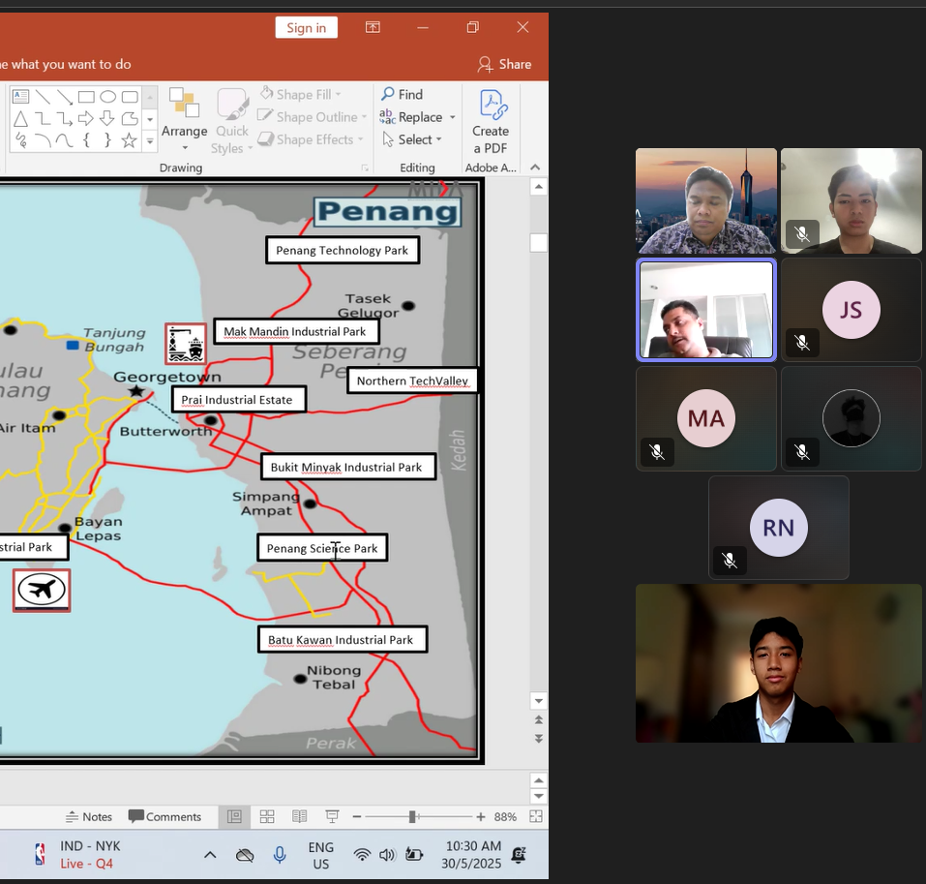Switch to Slide Sorter view
Screen dimensions: 926x884
point(267,816)
